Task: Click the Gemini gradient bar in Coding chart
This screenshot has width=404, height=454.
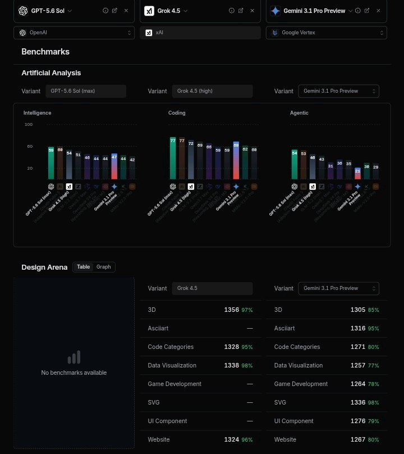Action: pyautogui.click(x=236, y=160)
